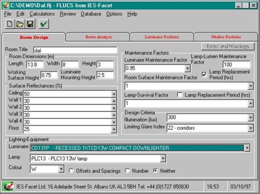Viewport: 260px width, 194px height.
Task: Open the Options menu
Action: click(x=114, y=14)
